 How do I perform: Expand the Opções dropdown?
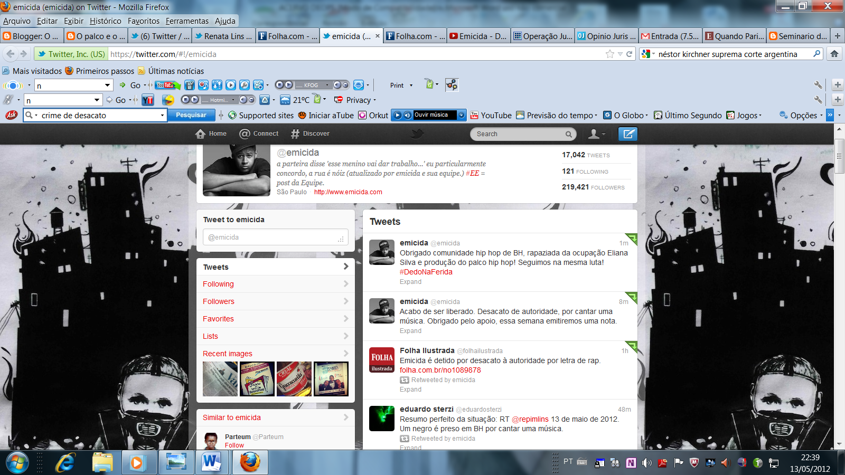point(822,116)
